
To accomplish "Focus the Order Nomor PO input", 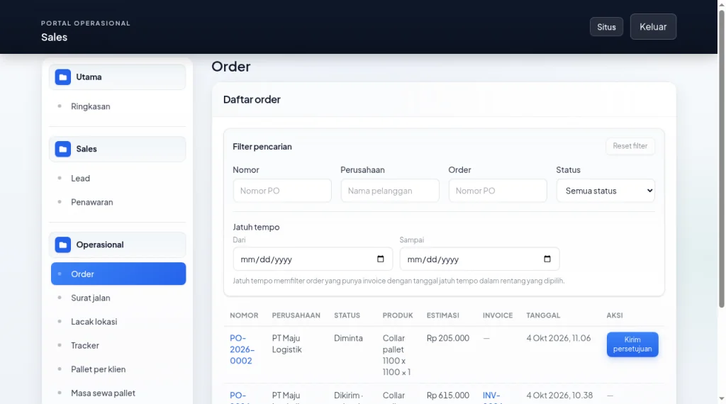I will coord(498,191).
